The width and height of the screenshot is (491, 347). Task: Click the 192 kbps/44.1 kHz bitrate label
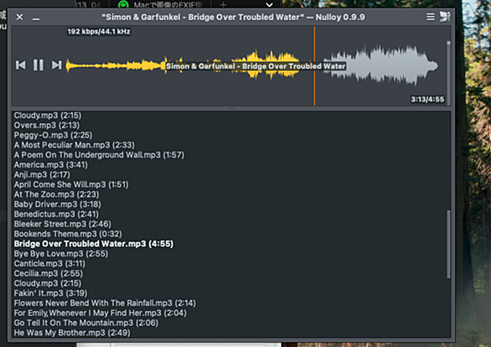point(99,31)
